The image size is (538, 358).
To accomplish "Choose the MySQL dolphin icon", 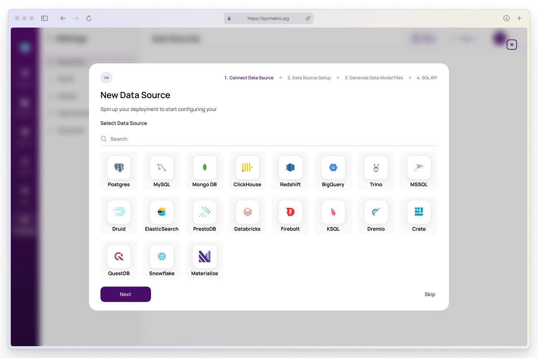I will tap(162, 168).
